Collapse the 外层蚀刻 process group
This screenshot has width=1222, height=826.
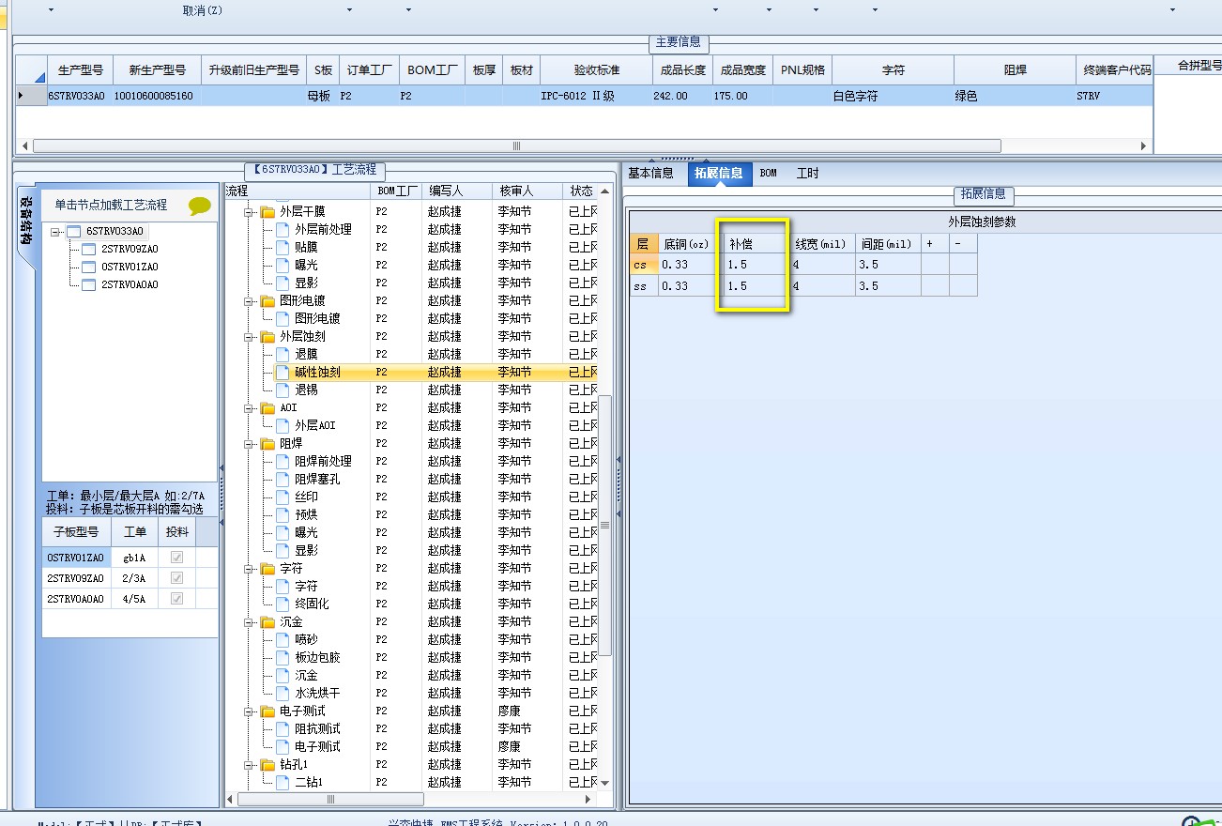(x=250, y=337)
